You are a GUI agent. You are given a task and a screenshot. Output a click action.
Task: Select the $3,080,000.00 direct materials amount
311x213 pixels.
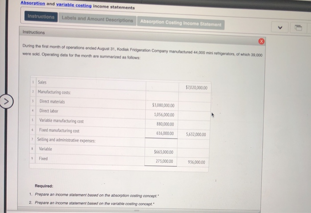click(x=163, y=105)
